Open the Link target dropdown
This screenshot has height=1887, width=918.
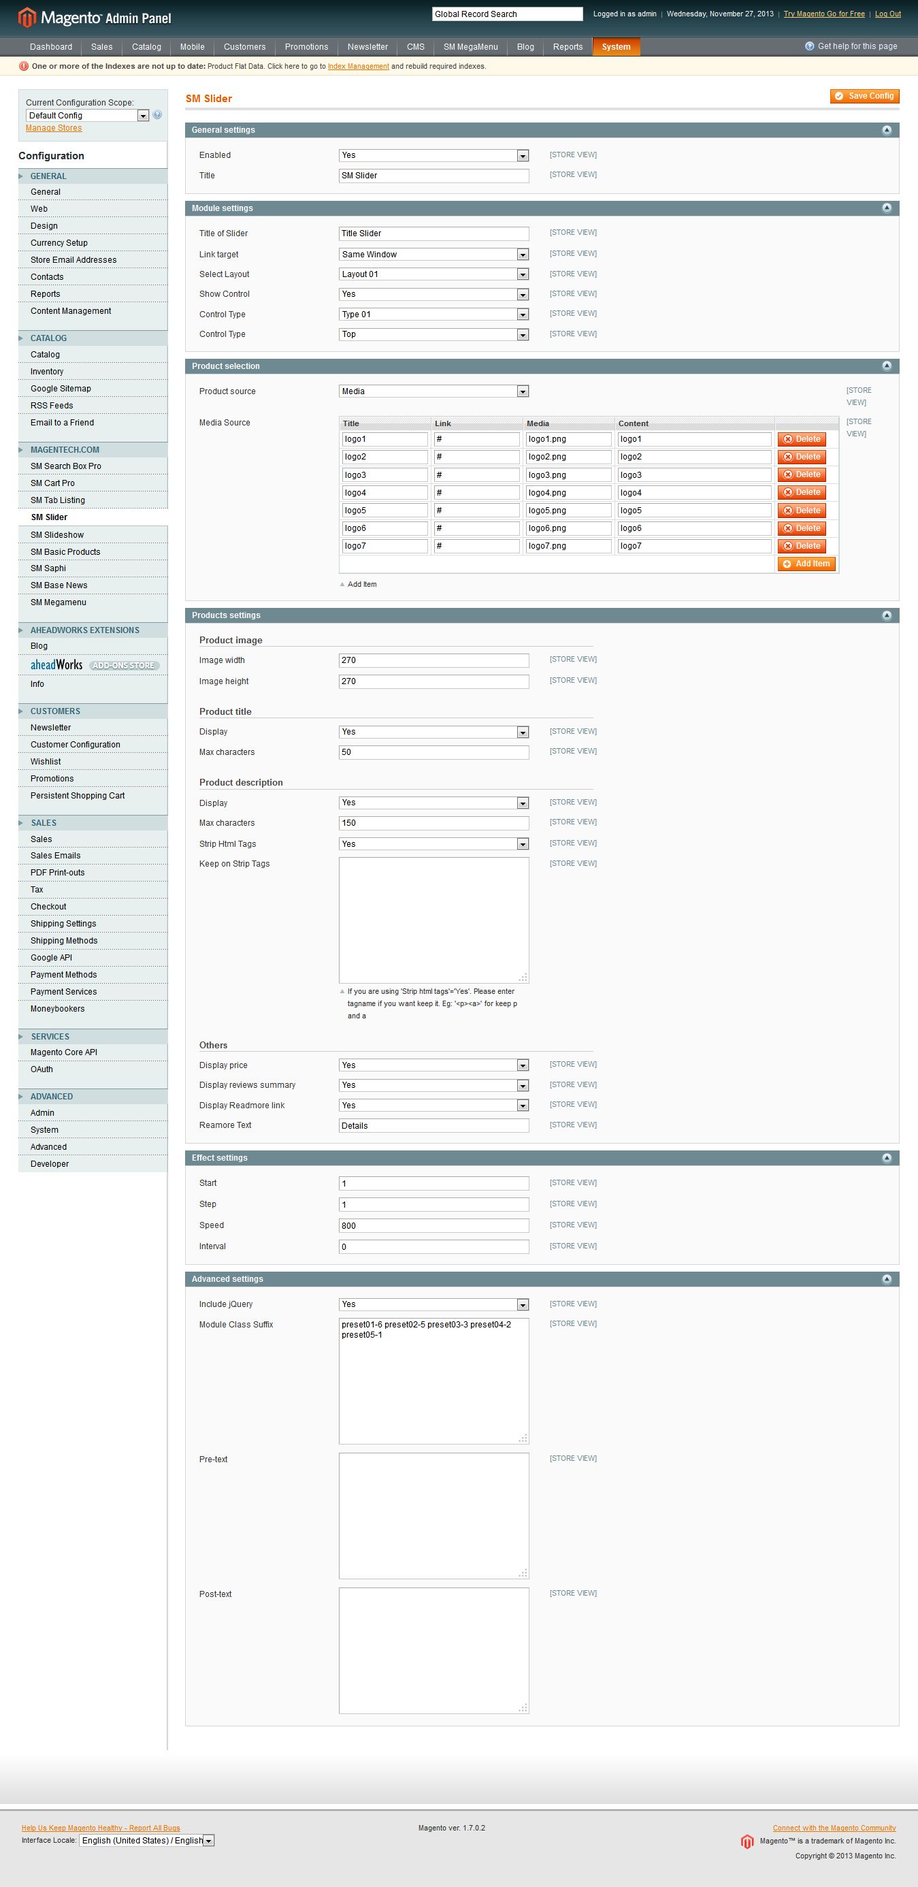[x=433, y=254]
